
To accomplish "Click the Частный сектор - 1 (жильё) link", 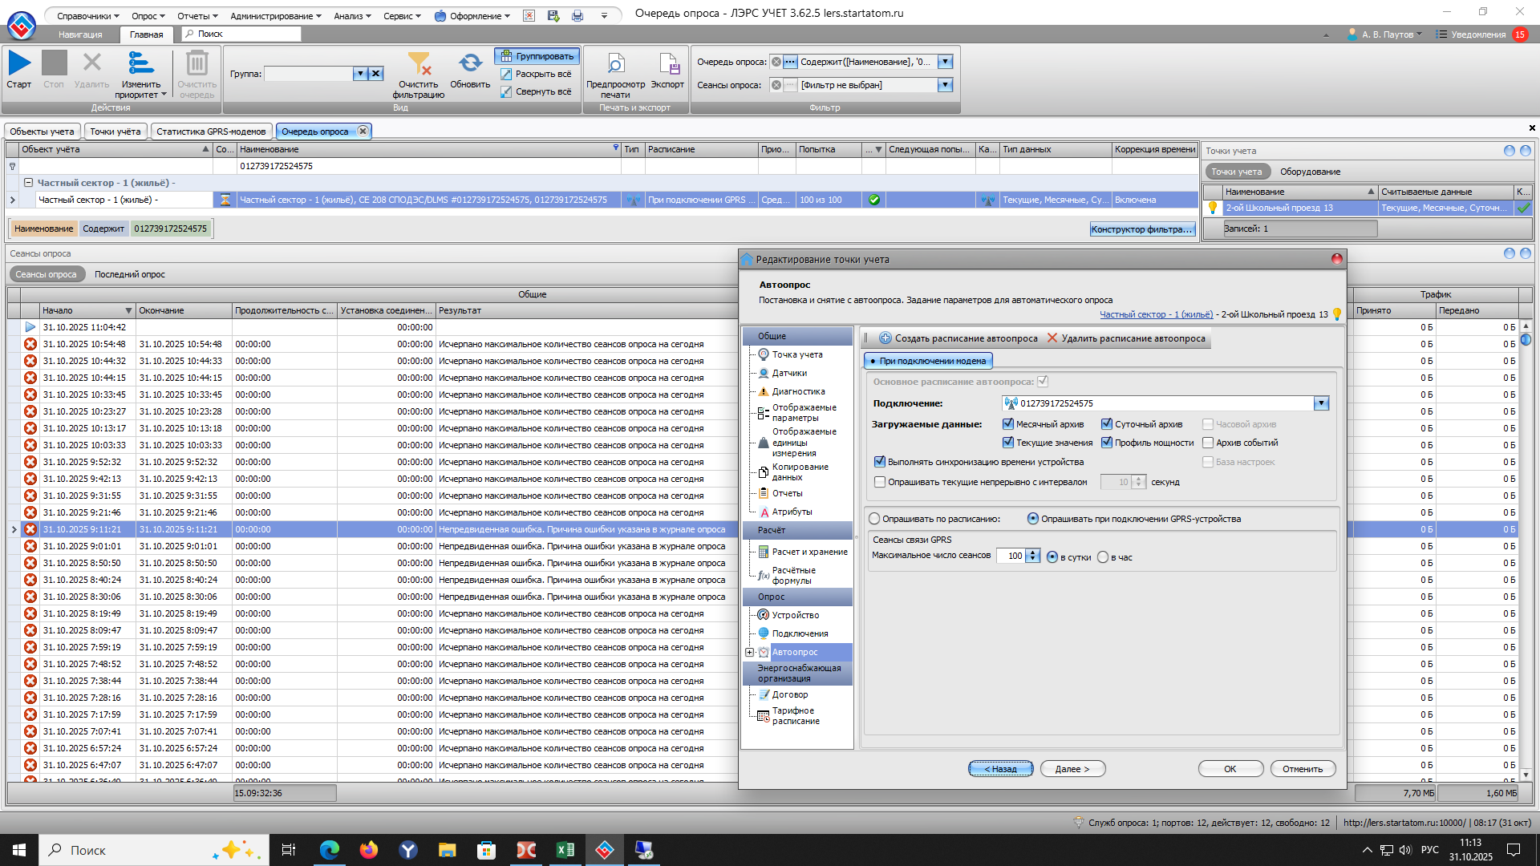I will click(1156, 314).
